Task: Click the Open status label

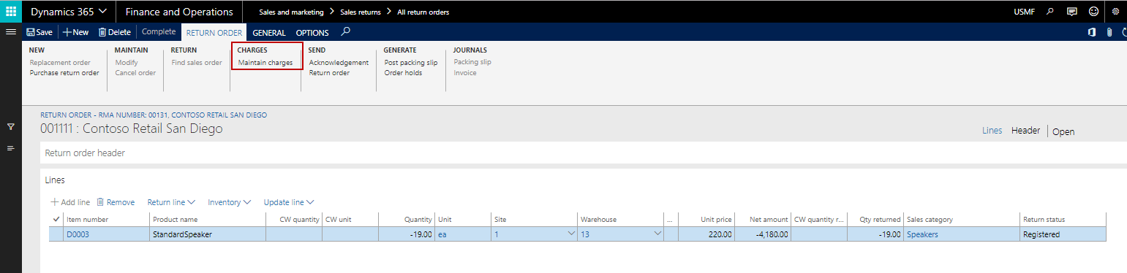Action: [1063, 131]
